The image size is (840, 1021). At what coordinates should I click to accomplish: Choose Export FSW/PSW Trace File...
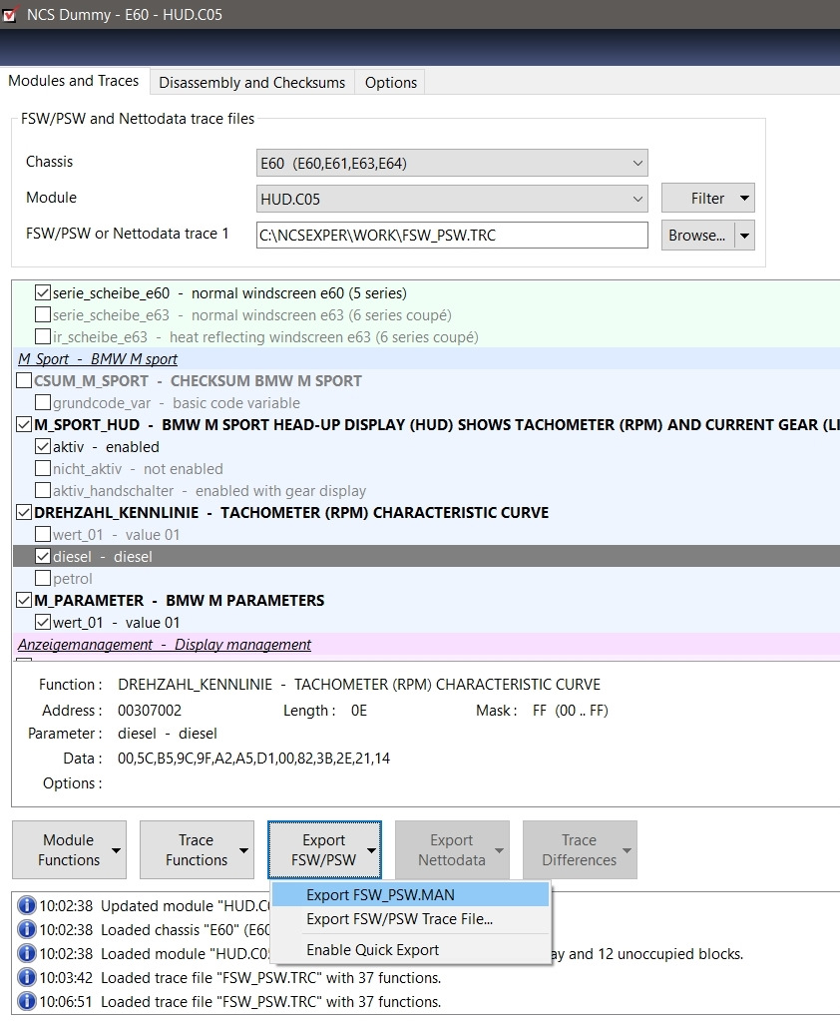[x=411, y=919]
